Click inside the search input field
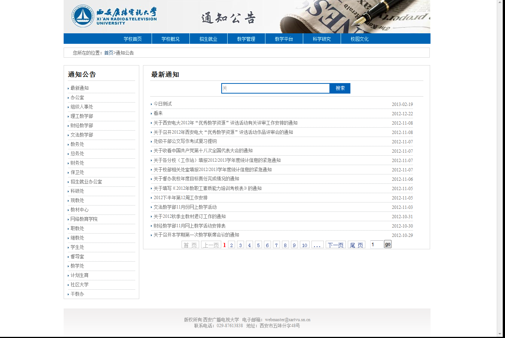 (275, 88)
